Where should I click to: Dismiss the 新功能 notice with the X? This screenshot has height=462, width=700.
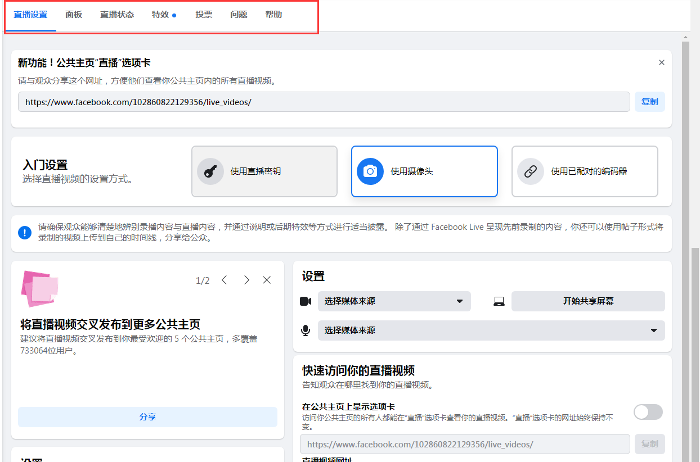tap(662, 62)
